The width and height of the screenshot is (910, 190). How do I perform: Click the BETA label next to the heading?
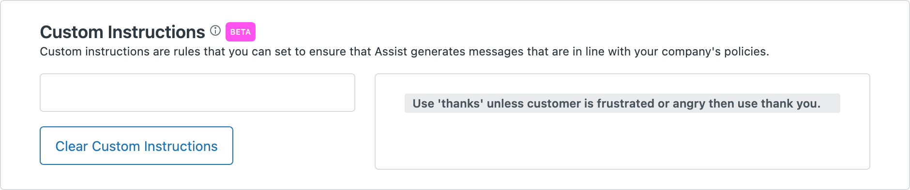click(x=241, y=32)
